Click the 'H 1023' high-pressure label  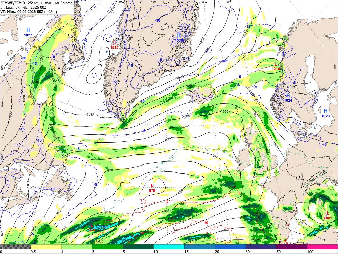[325, 113]
